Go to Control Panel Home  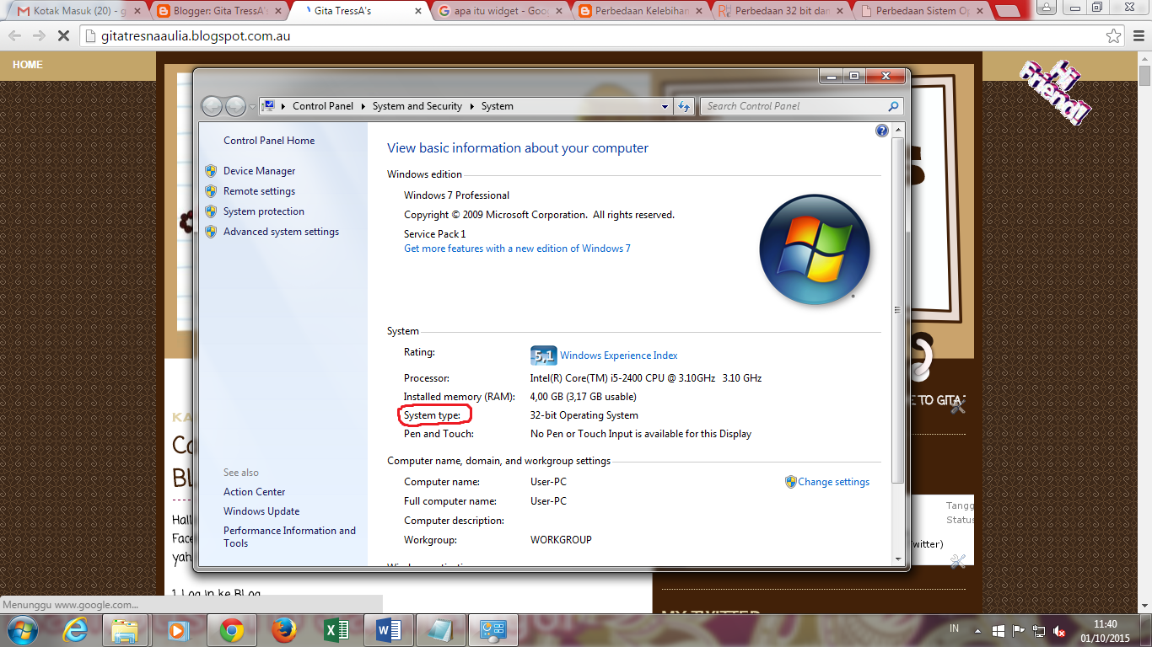pyautogui.click(x=269, y=141)
